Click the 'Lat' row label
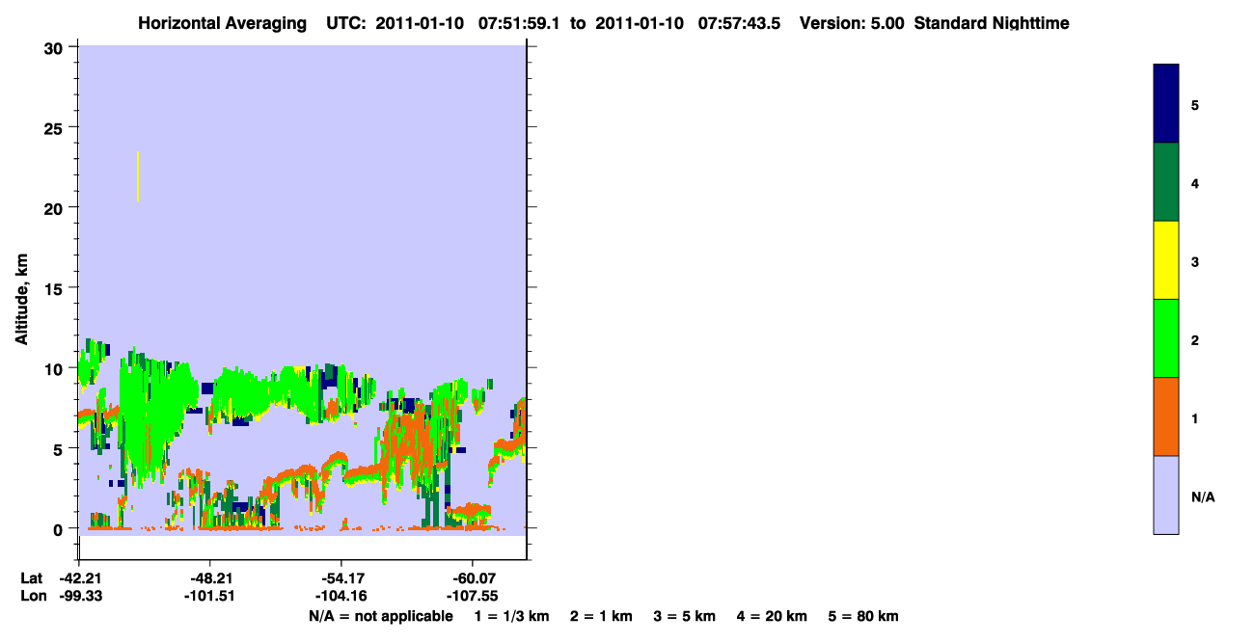Screen dimensions: 1254x643 (x=32, y=578)
